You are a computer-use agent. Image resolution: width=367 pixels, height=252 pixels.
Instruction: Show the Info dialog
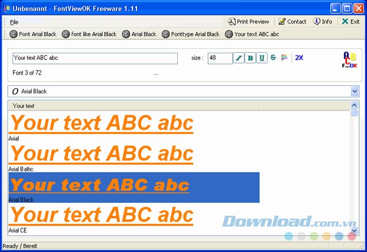pos(322,22)
